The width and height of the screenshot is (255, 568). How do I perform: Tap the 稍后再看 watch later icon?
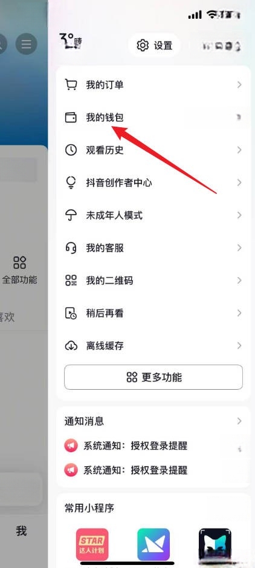tap(71, 313)
